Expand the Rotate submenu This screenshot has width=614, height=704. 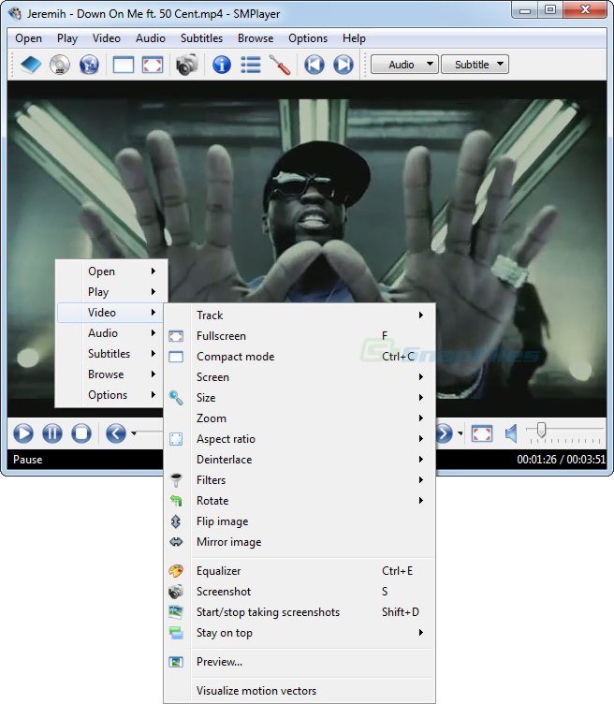coord(300,501)
